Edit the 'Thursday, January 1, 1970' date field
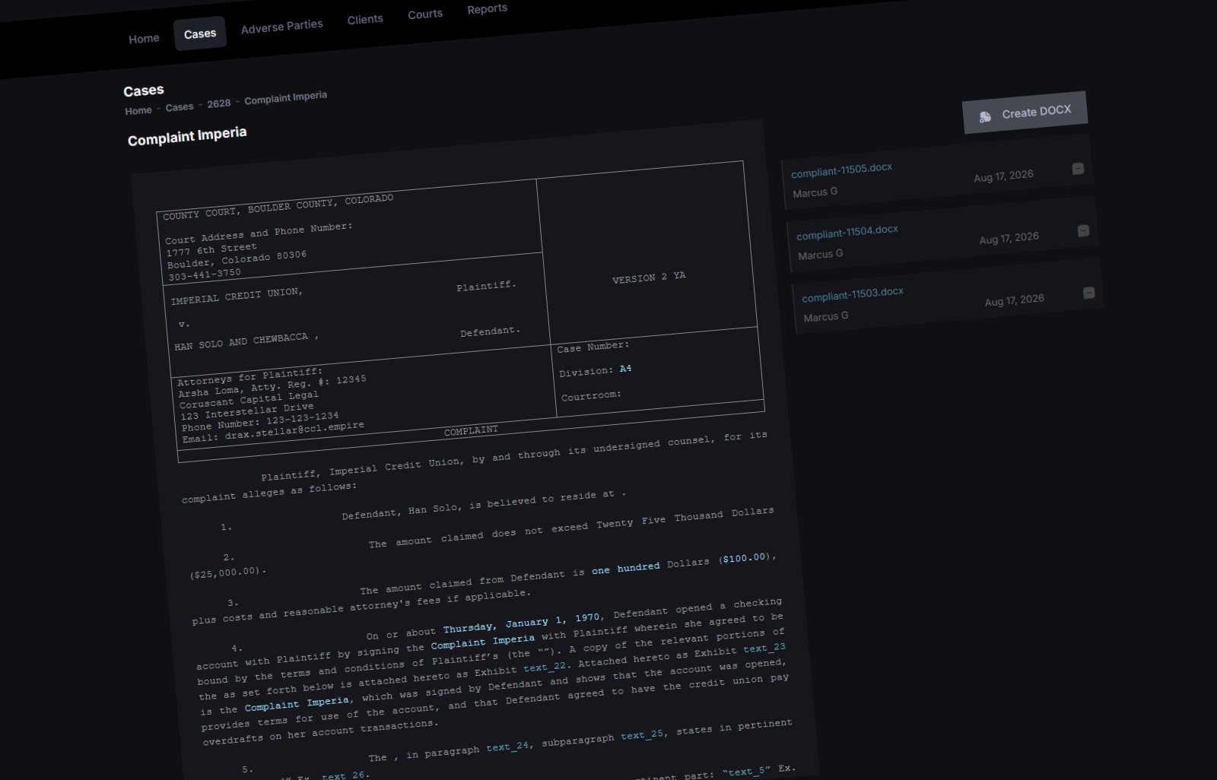 [x=522, y=623]
